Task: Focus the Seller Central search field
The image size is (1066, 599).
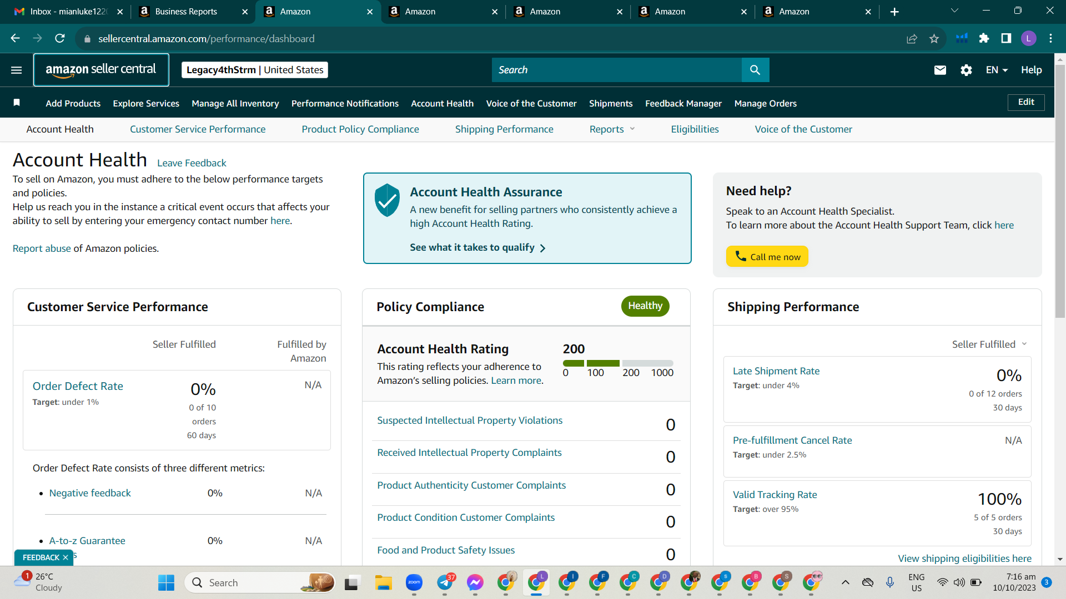Action: click(617, 70)
